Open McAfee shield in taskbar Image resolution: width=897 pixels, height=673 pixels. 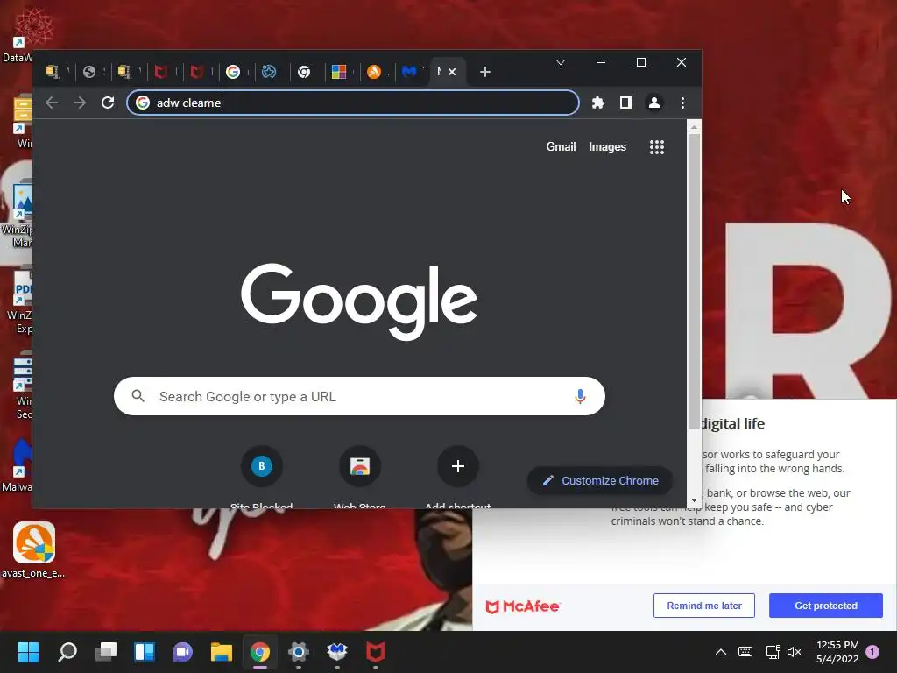click(375, 652)
